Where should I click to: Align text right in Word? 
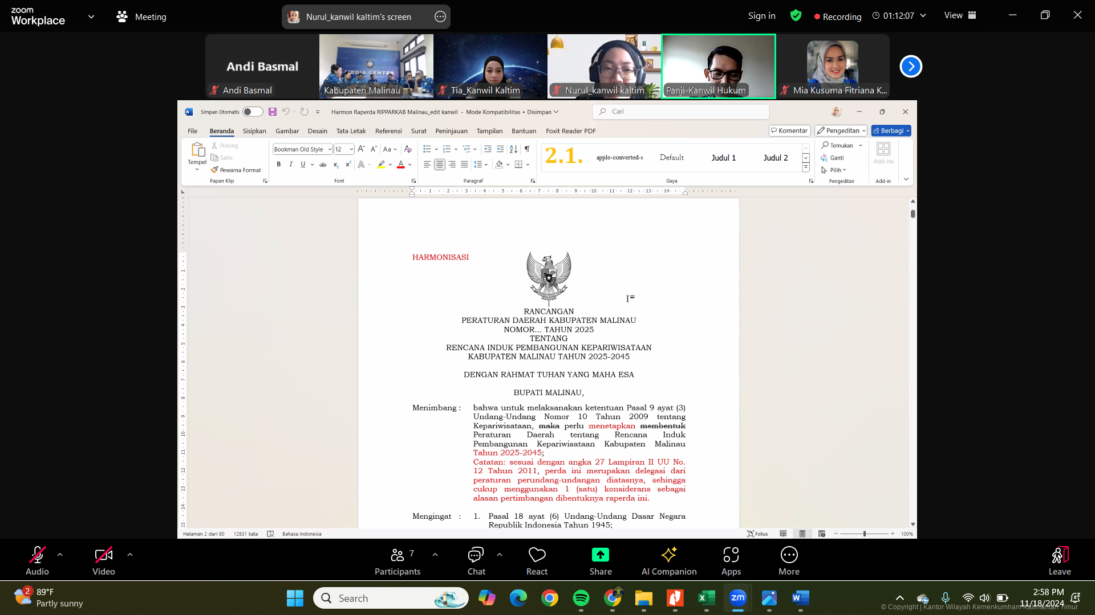pos(452,165)
